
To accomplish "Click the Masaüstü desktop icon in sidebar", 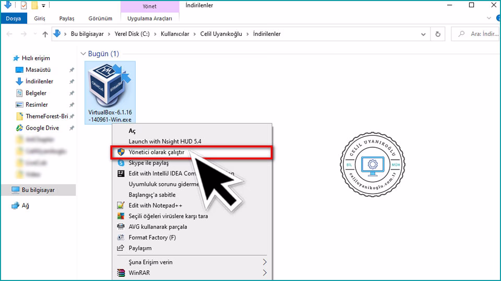I will click(x=19, y=70).
